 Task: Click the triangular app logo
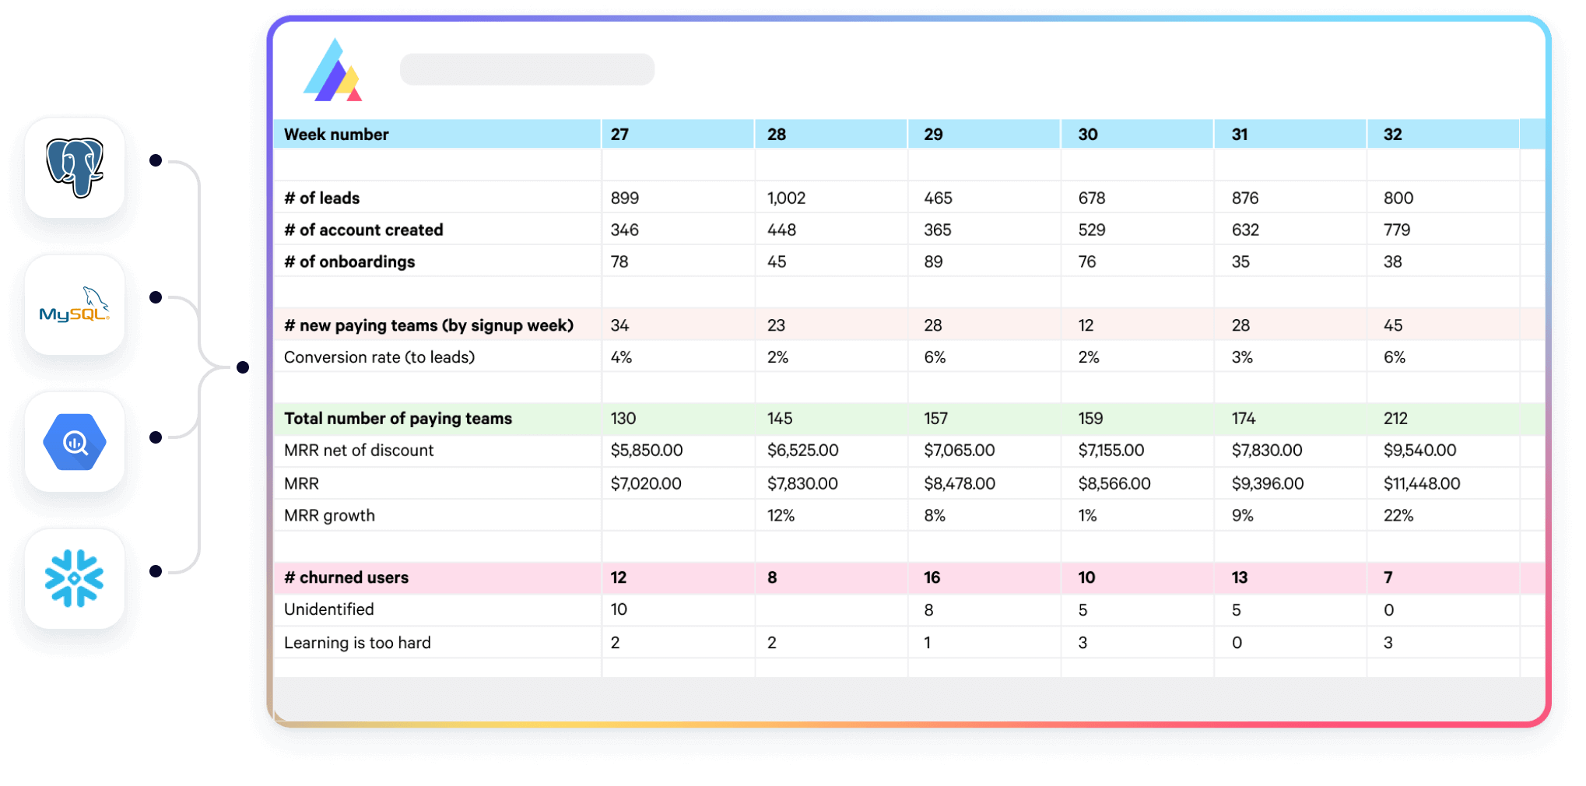(333, 70)
